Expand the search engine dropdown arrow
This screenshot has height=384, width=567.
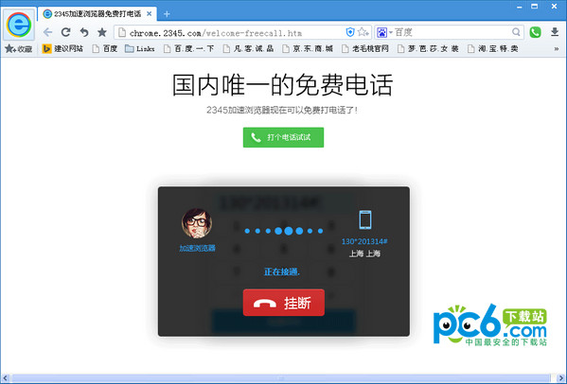391,33
